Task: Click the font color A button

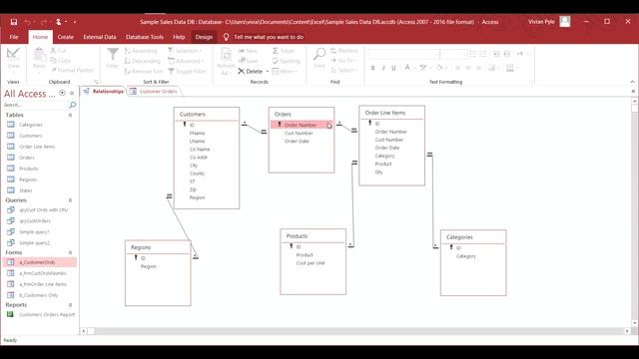Action: pyautogui.click(x=407, y=68)
